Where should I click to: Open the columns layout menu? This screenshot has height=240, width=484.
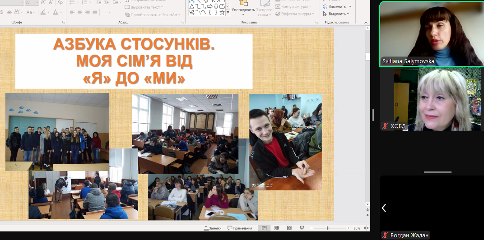[106, 12]
